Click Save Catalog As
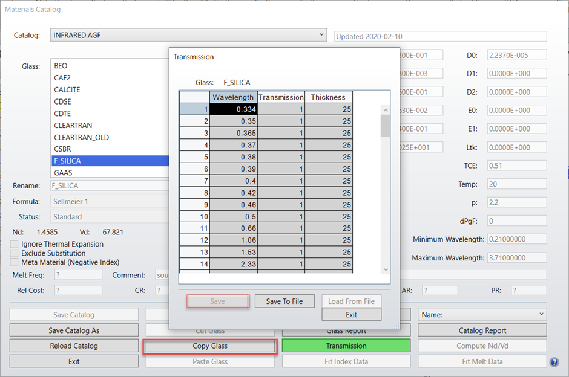 (x=73, y=330)
